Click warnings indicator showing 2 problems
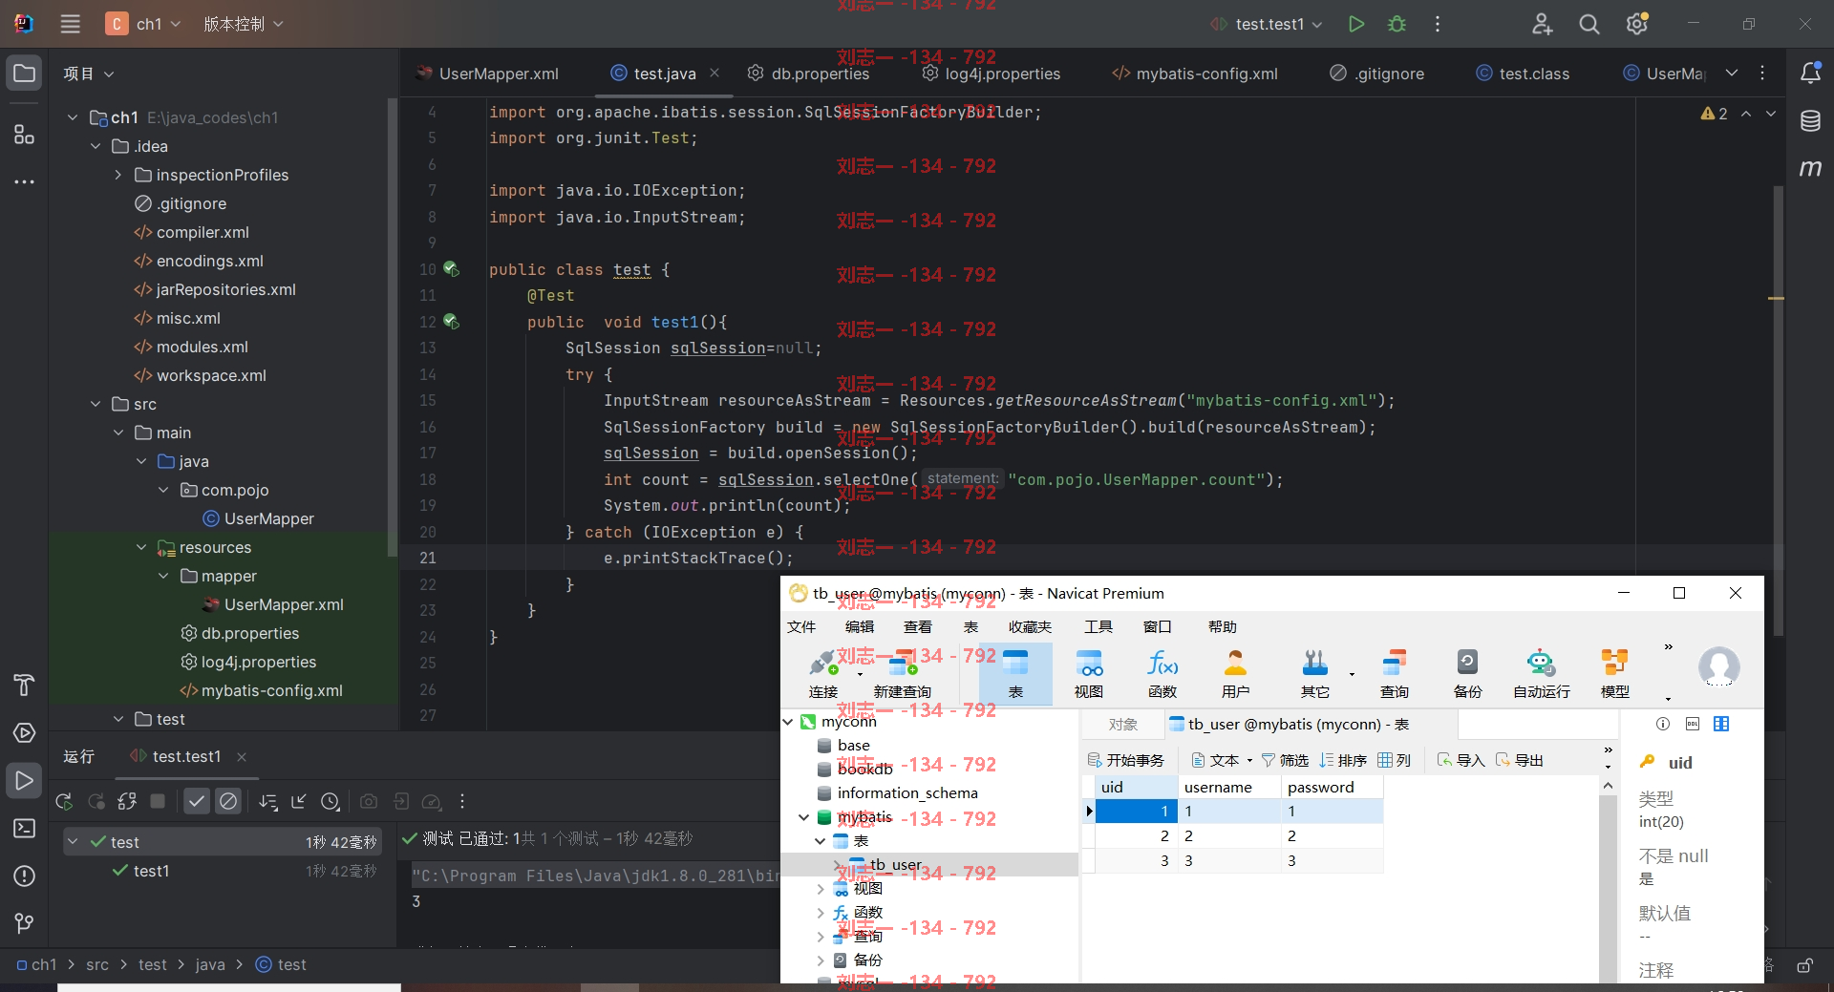 (x=1715, y=114)
